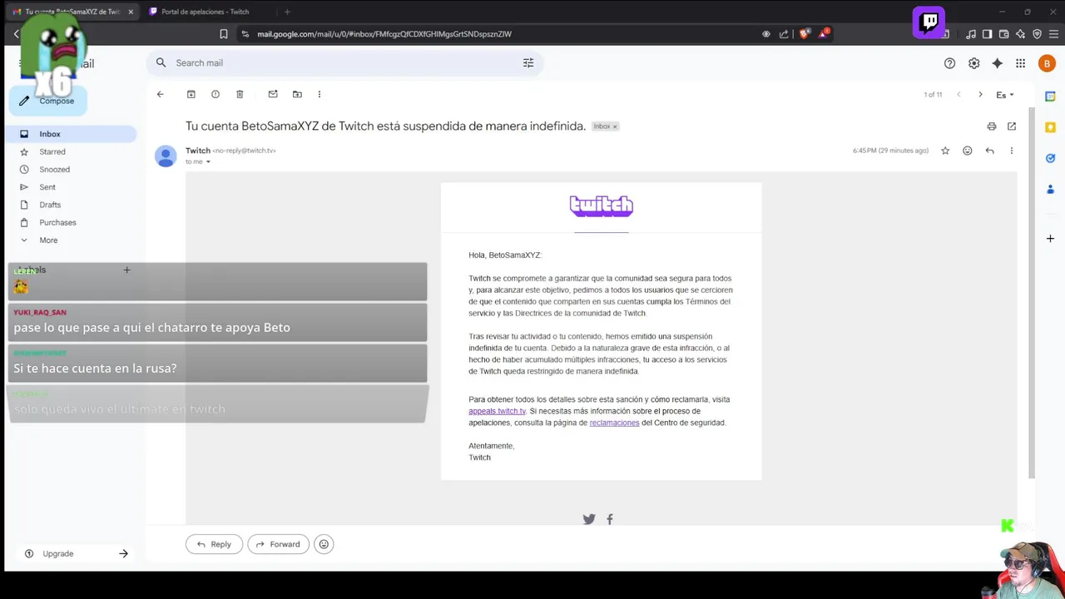Go to the older email arrow
1065x599 pixels.
tap(980, 95)
